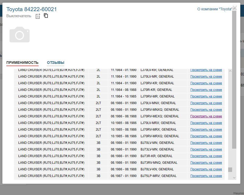The width and height of the screenshot is (244, 195).
Task: Click the add-to-notes icon beside Выключатель
Action: (38, 16)
